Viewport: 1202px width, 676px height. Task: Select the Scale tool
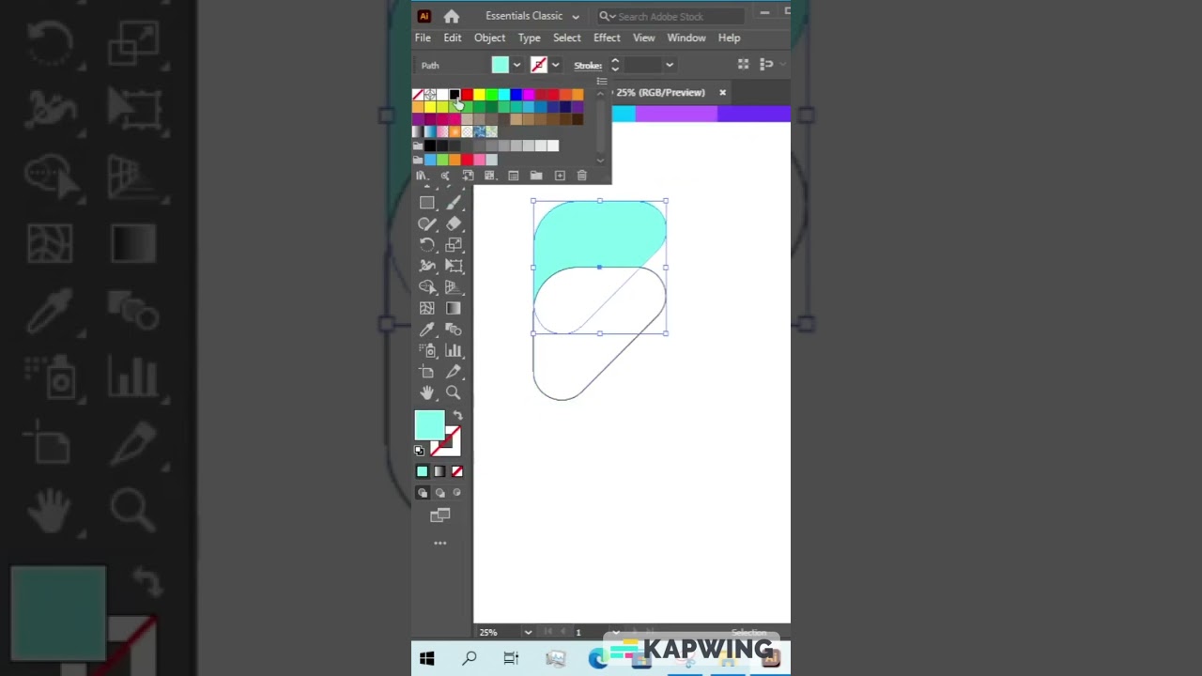(x=454, y=245)
